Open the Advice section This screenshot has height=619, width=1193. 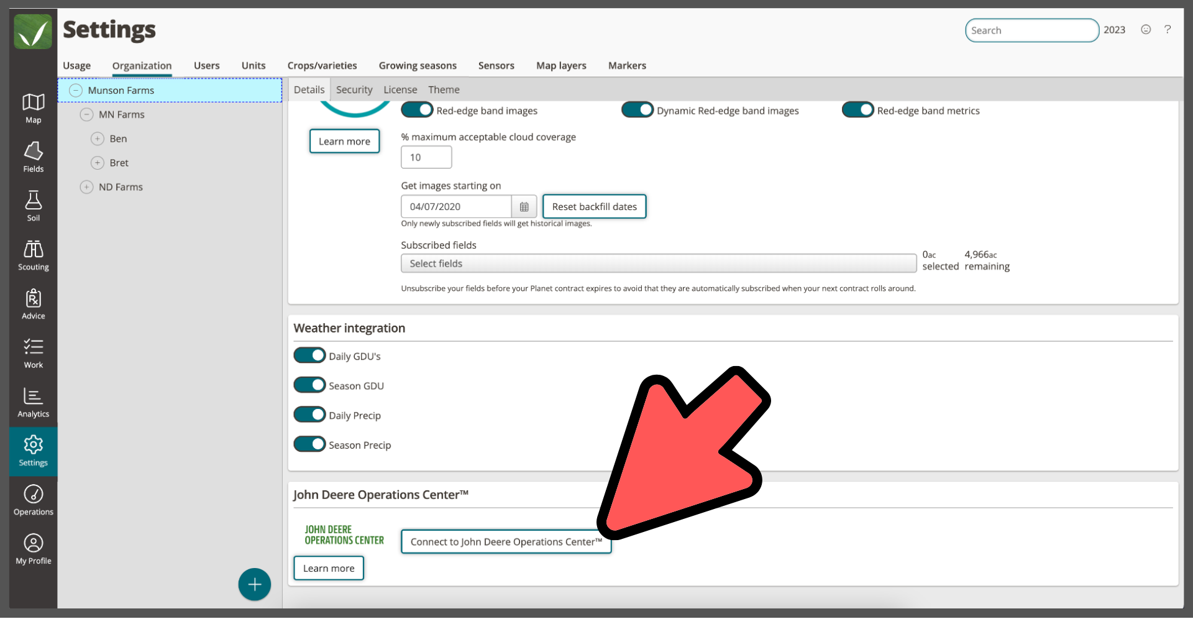pos(33,305)
